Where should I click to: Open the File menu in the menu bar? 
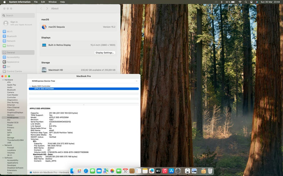(x=36, y=2)
